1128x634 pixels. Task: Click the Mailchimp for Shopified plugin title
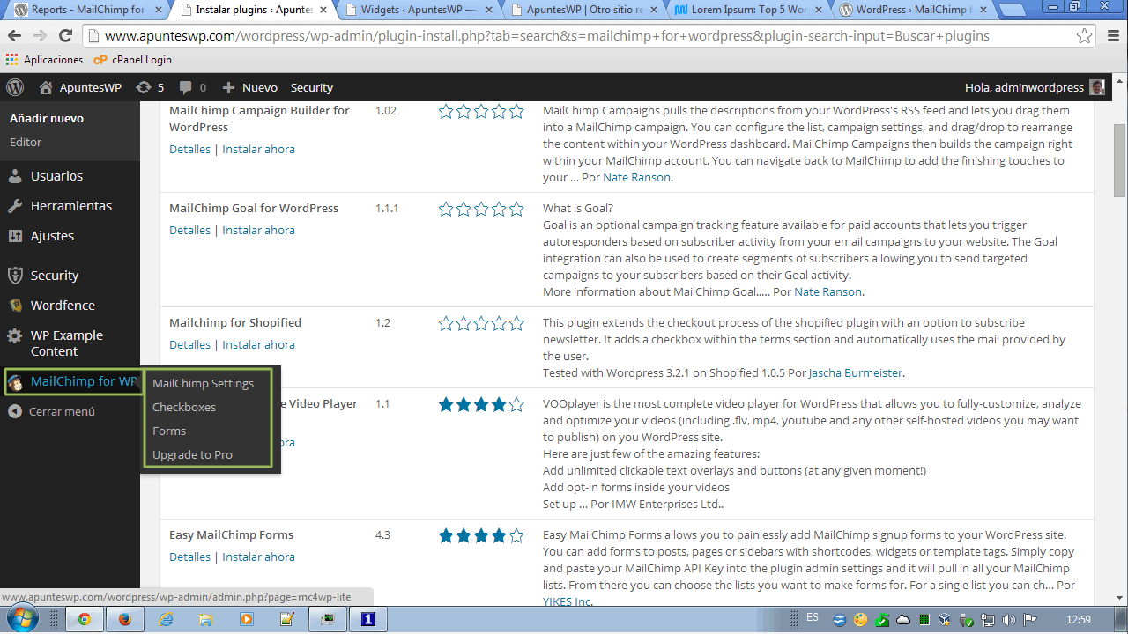235,322
